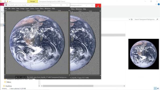Open the Layer menu in the front GIMP window

[27, 8]
